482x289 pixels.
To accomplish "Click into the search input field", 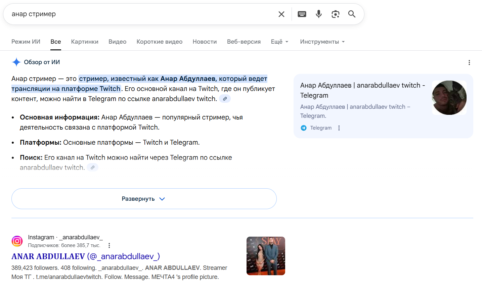I will [141, 14].
